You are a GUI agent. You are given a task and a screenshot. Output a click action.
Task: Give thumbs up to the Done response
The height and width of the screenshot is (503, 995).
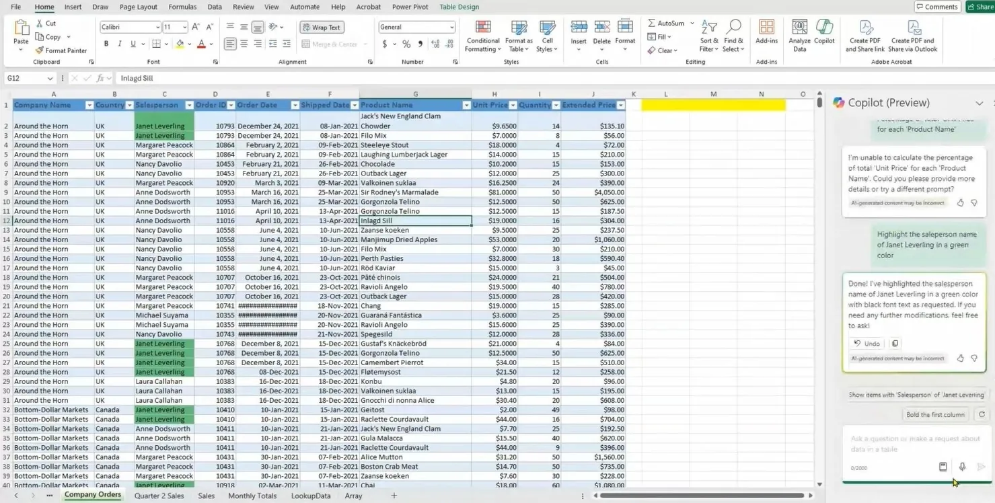point(960,358)
